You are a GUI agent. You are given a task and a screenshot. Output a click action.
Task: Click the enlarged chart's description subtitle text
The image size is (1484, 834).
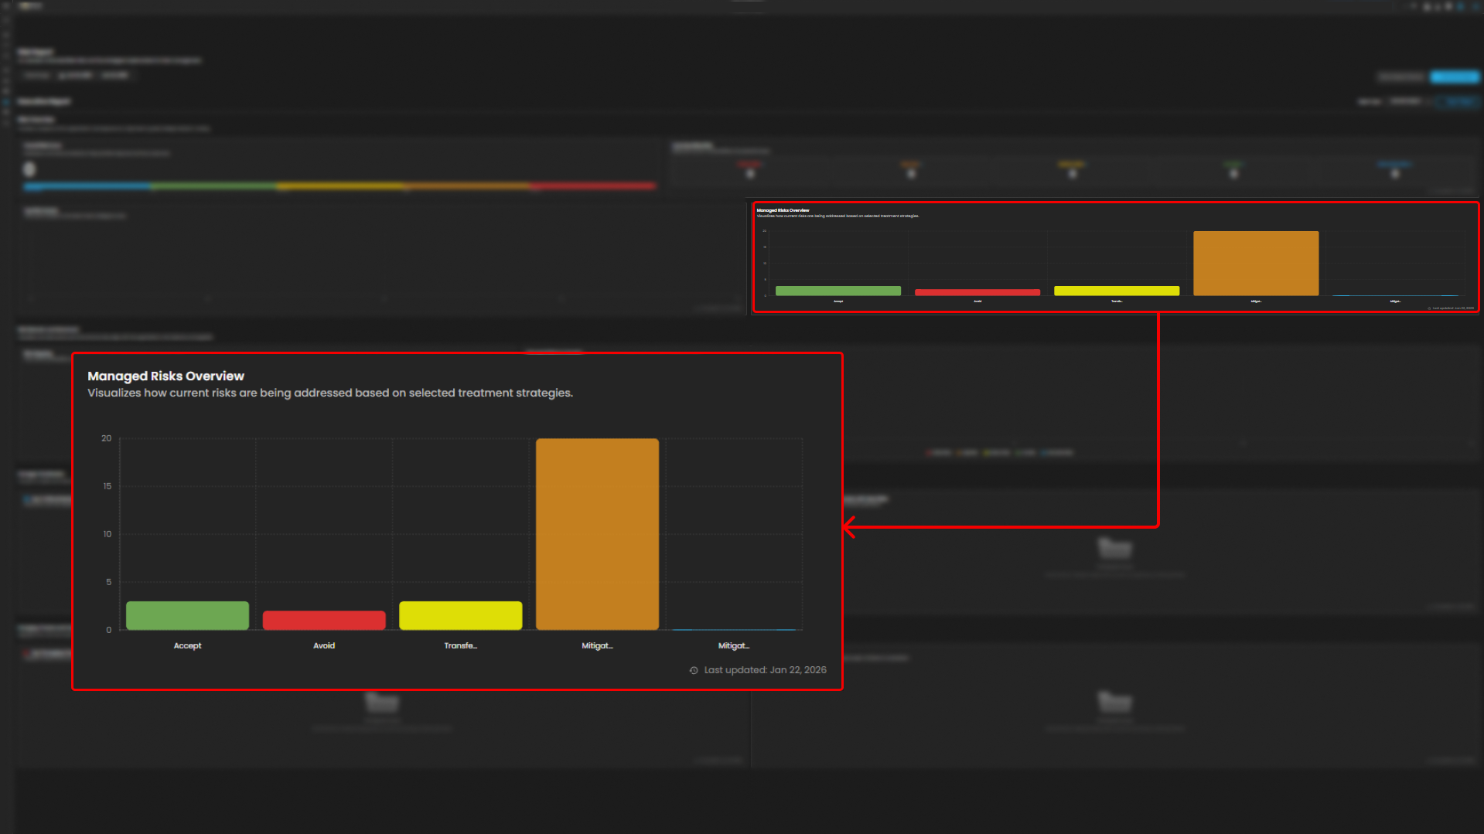coord(329,393)
